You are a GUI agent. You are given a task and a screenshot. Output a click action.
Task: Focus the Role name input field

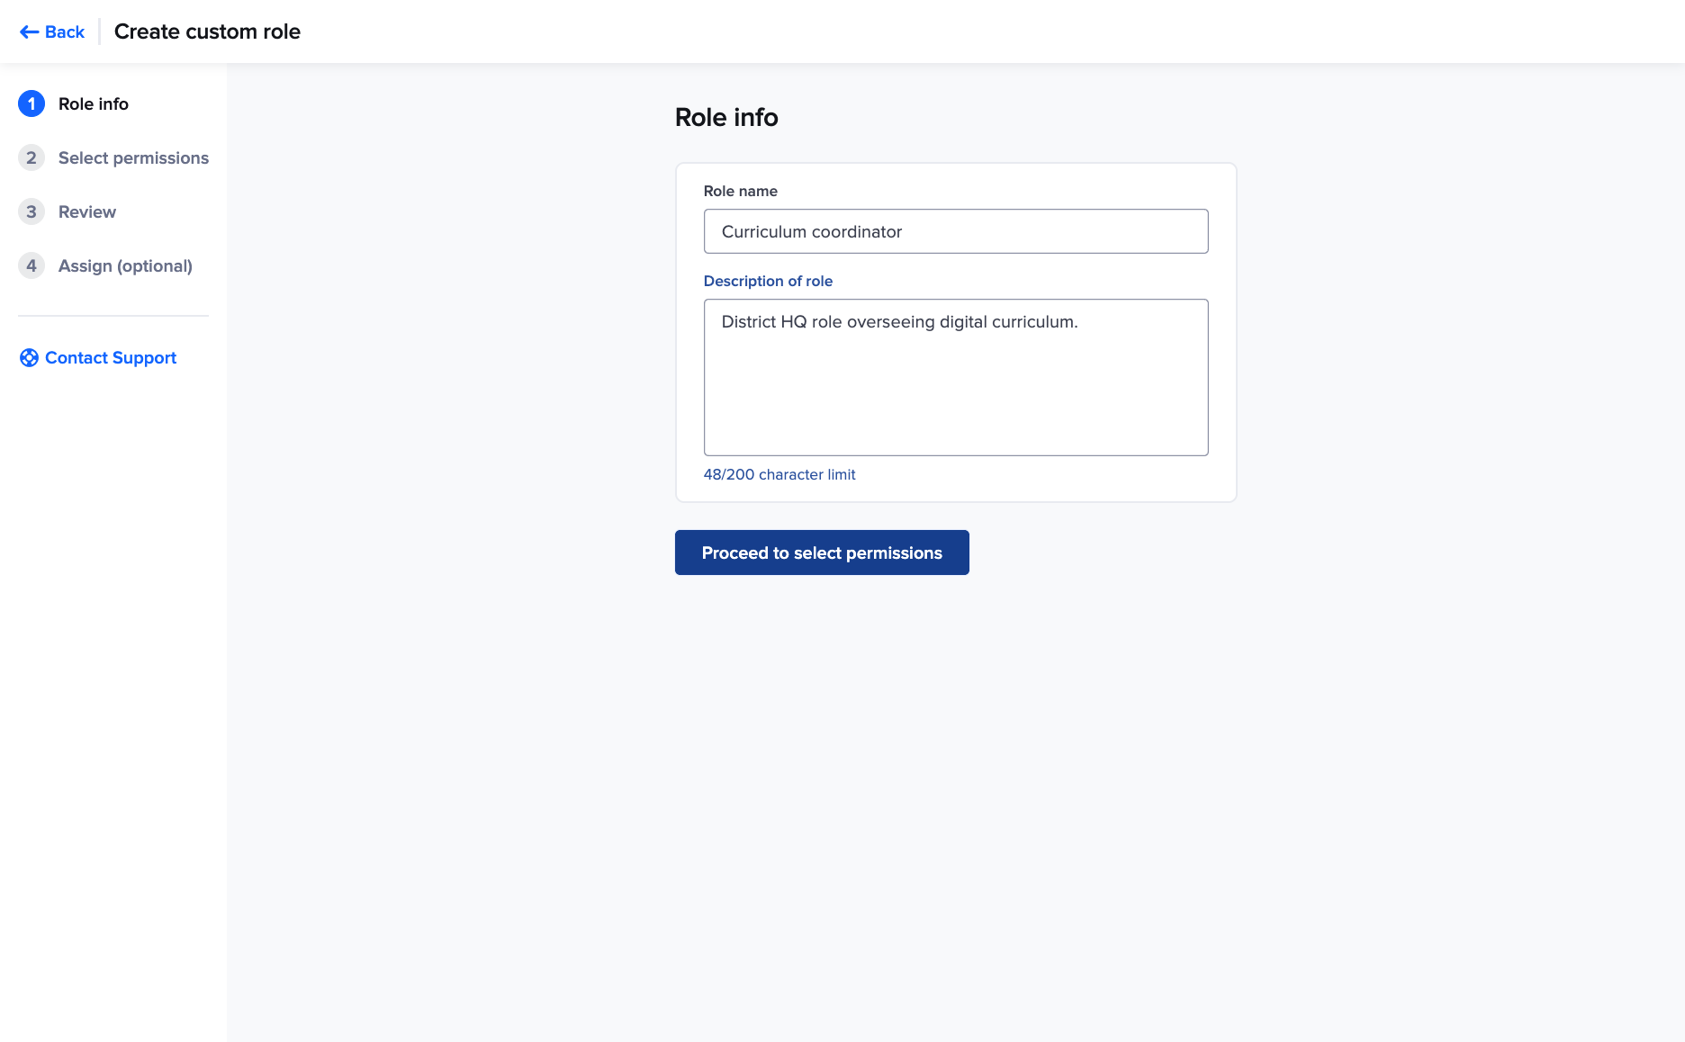tap(956, 231)
